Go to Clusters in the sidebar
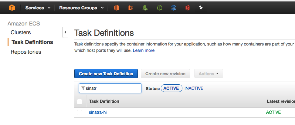Viewport: 295px width, 125px height. click(21, 32)
